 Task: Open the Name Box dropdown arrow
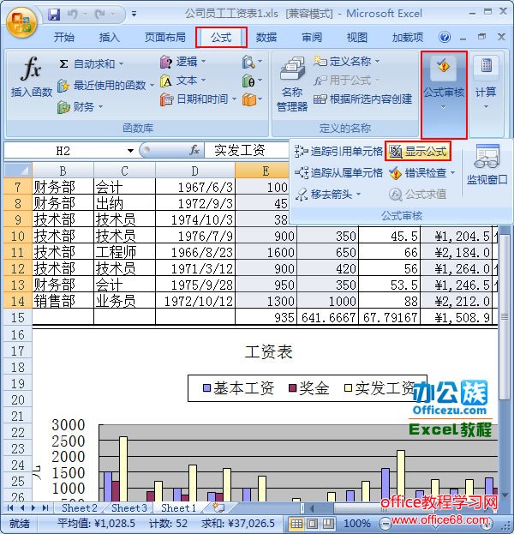[130, 151]
